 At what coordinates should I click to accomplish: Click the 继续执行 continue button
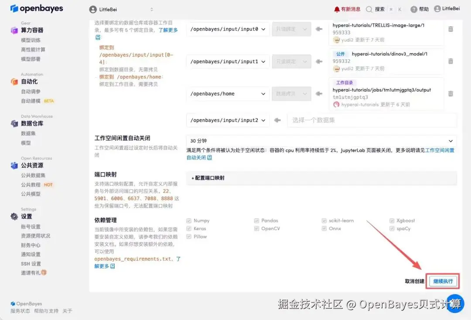click(x=442, y=281)
